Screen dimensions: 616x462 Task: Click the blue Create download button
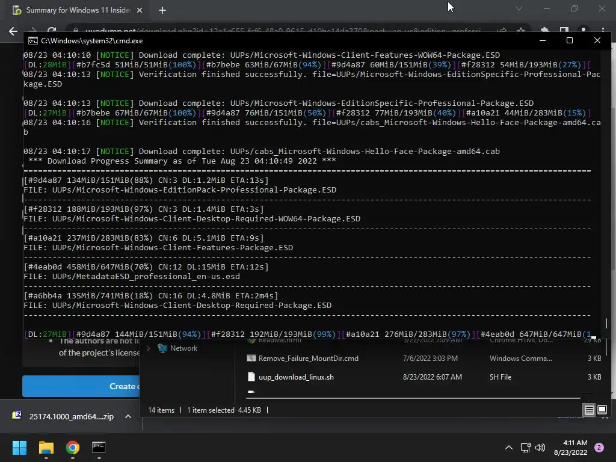tap(81, 386)
